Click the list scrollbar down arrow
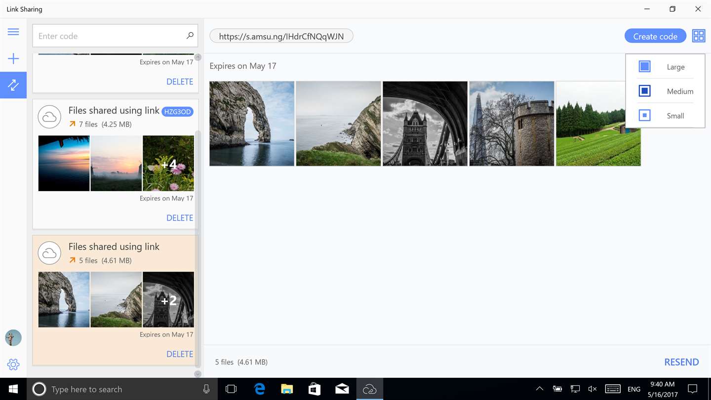This screenshot has width=711, height=400. tap(197, 374)
